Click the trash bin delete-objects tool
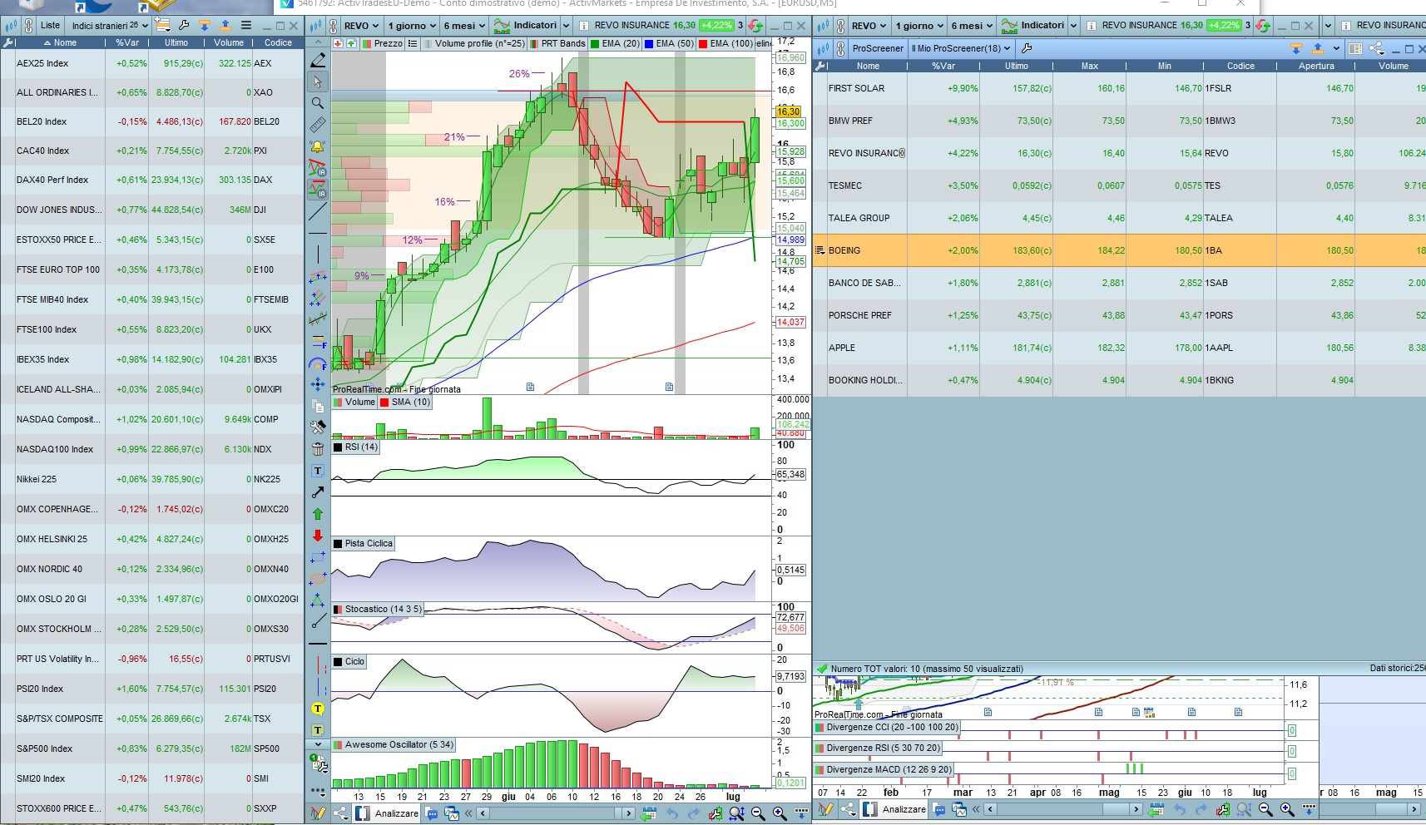Viewport: 1426px width, 825px height. pos(318,449)
